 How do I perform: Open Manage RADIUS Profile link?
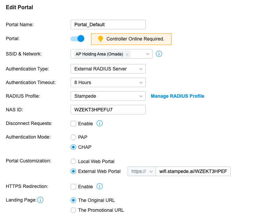177,96
